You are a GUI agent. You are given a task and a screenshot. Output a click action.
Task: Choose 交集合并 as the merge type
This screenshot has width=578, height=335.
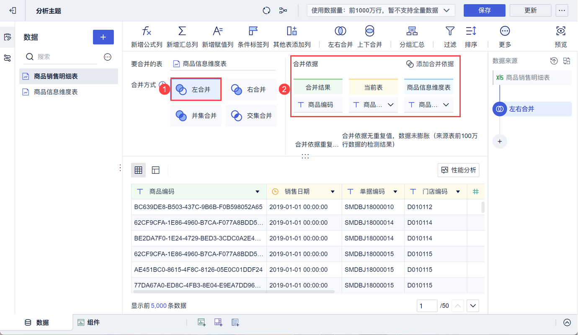pyautogui.click(x=251, y=116)
